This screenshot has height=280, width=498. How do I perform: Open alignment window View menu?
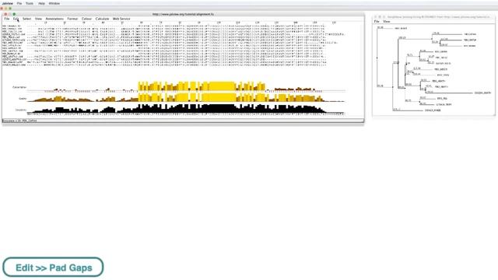coord(38,19)
